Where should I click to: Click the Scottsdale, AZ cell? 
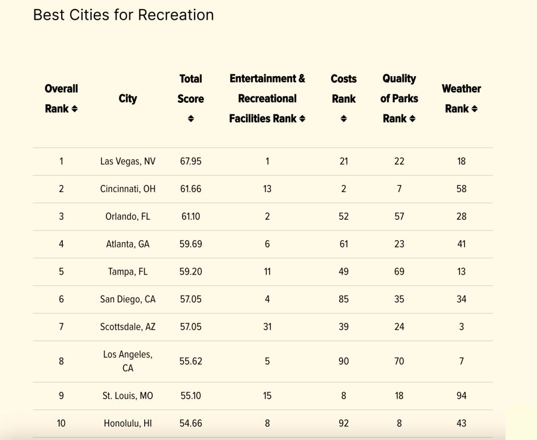pos(128,326)
